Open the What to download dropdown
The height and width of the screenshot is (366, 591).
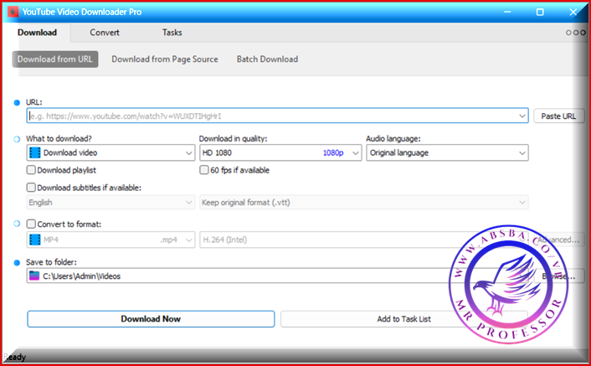click(110, 152)
